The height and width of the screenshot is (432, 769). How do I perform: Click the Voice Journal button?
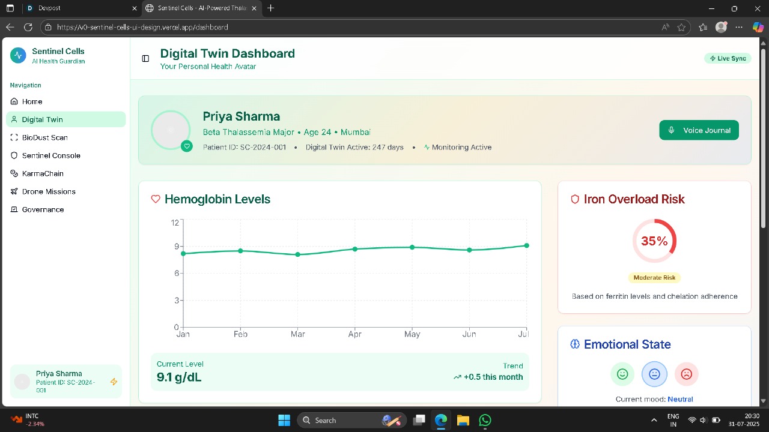pos(699,130)
